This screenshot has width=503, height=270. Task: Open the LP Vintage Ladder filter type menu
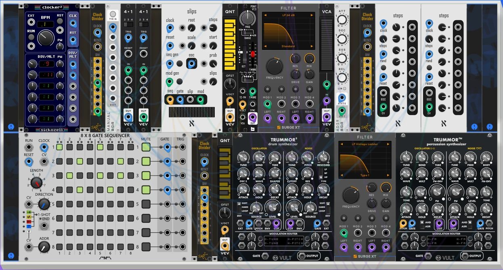click(x=365, y=144)
